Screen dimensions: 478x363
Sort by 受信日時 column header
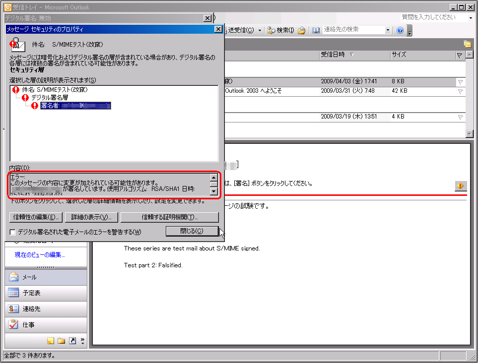[x=354, y=55]
